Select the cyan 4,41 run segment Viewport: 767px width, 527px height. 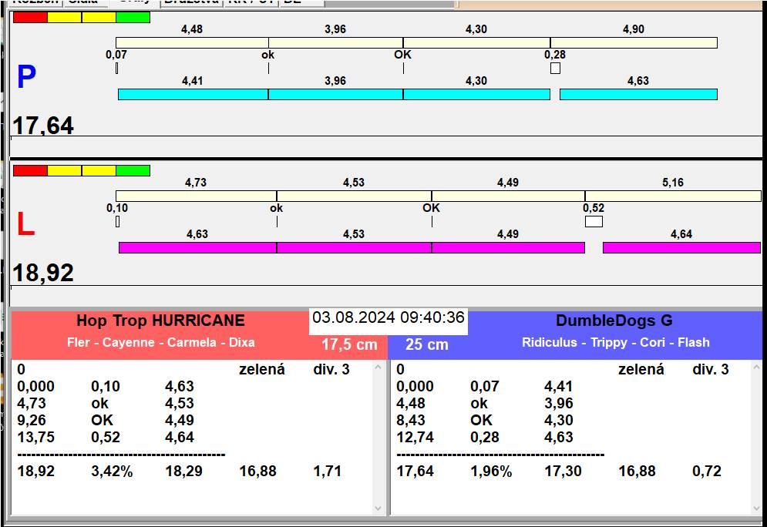point(193,94)
